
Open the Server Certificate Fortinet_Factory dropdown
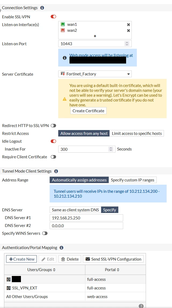point(95,74)
